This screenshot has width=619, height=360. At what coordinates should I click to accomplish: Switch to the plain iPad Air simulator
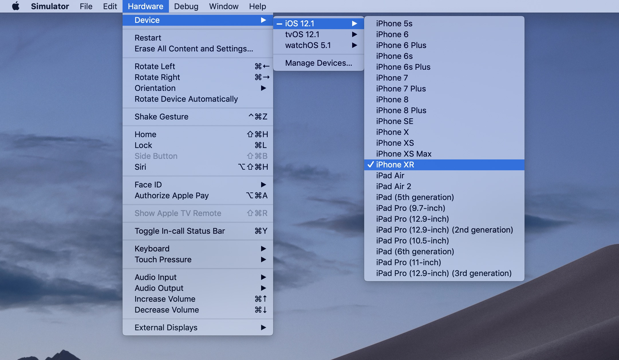pos(444,175)
